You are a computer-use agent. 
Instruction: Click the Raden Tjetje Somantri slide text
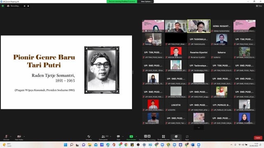tap(53, 75)
